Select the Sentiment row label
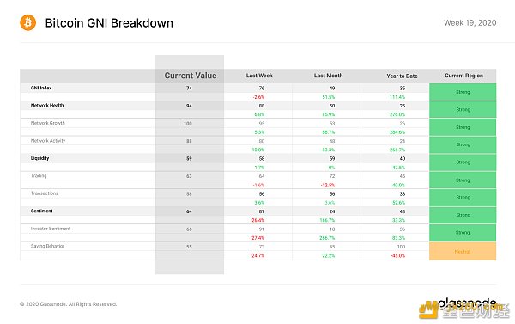The height and width of the screenshot is (324, 515). coord(42,211)
